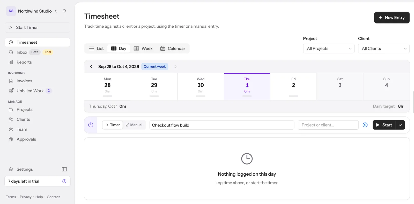Select the Timesheet sidebar item
The height and width of the screenshot is (204, 414).
[x=38, y=42]
